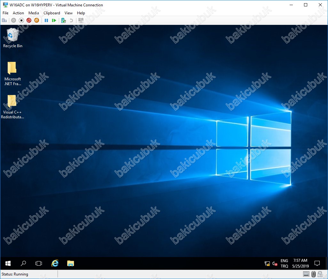Launch Internet Explorer from the taskbar
Image resolution: width=328 pixels, height=279 pixels.
click(x=55, y=263)
